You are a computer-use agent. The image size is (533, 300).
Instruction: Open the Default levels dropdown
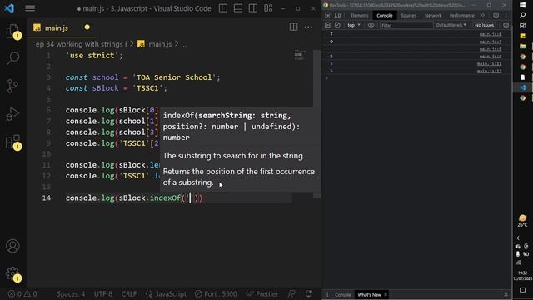(451, 25)
